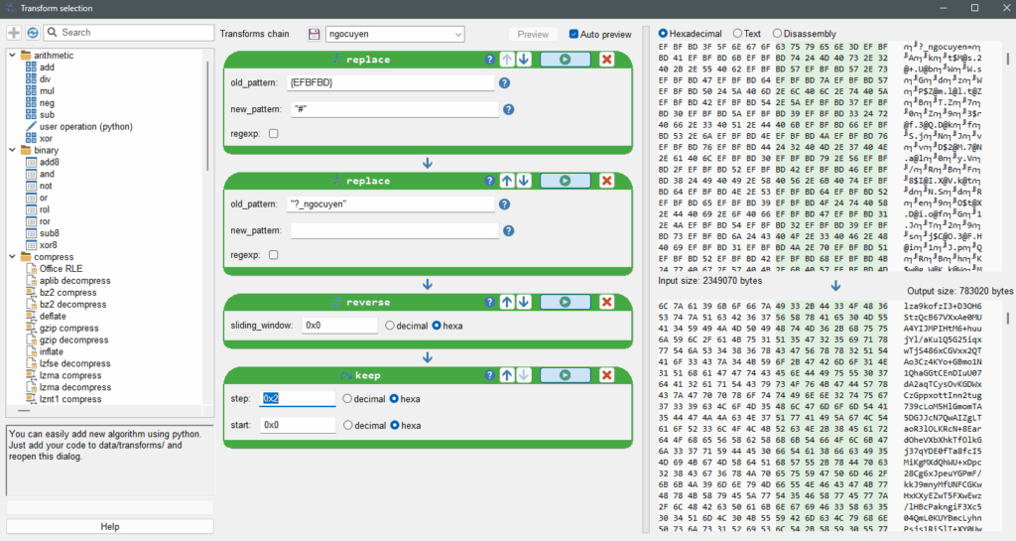The width and height of the screenshot is (1016, 541).
Task: Open the ngocuyen transforms chain dropdown
Action: pyautogui.click(x=457, y=35)
